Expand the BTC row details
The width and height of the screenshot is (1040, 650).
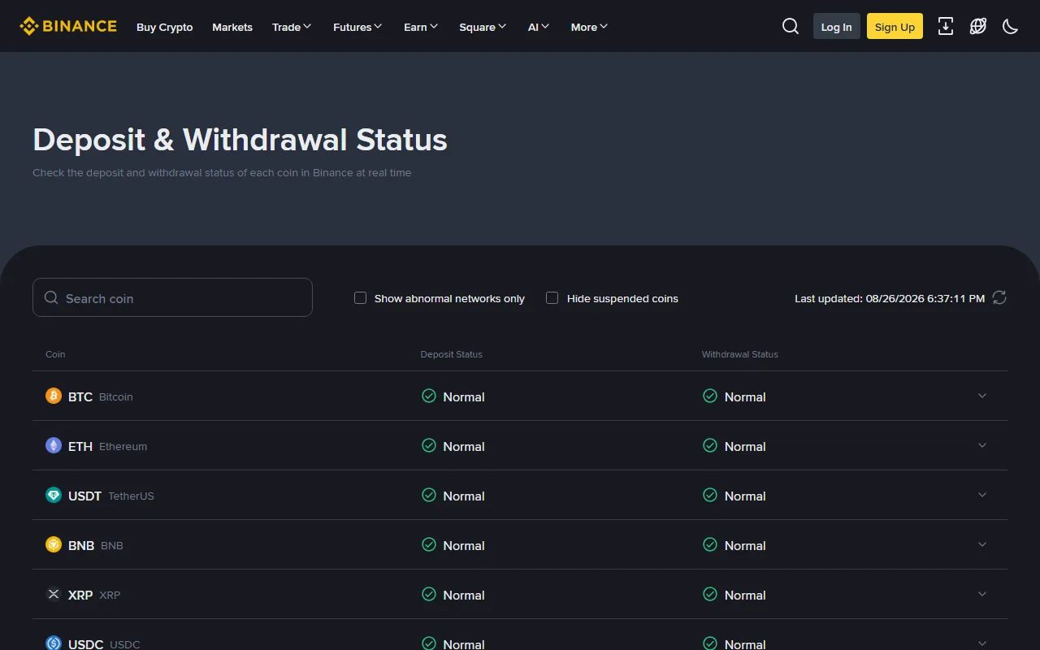click(x=982, y=396)
